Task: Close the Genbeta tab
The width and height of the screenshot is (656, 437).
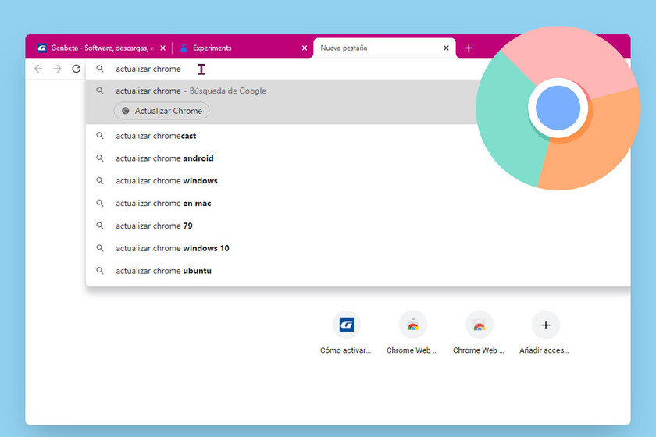Action: (162, 48)
